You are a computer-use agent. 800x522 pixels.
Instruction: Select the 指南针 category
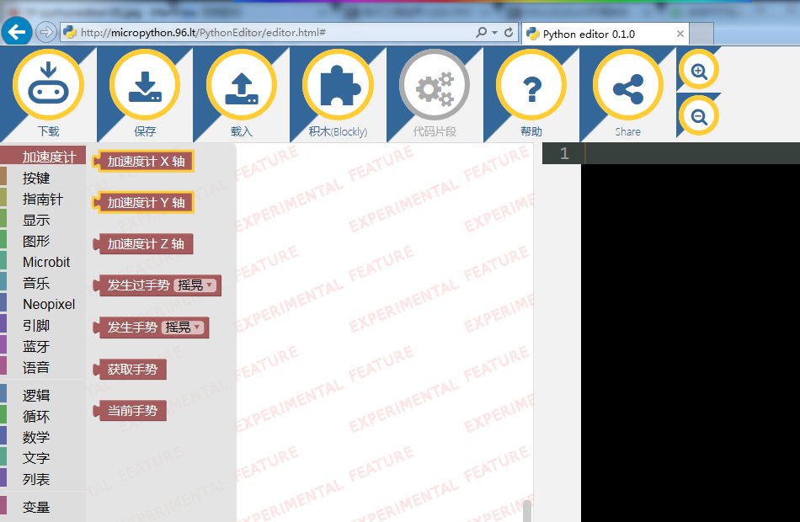42,199
